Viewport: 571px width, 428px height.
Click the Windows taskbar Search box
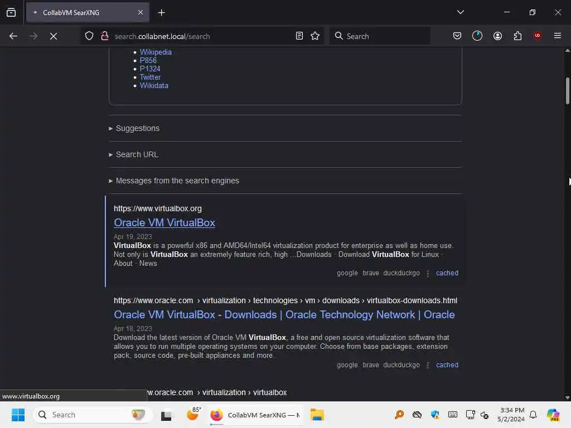93,415
